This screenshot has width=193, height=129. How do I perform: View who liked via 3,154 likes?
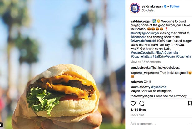coord(138,110)
